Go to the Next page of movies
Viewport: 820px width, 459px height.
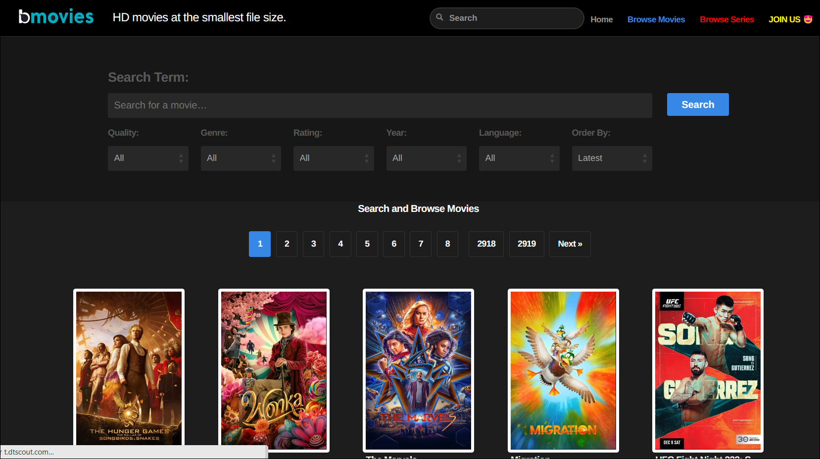[x=570, y=244]
